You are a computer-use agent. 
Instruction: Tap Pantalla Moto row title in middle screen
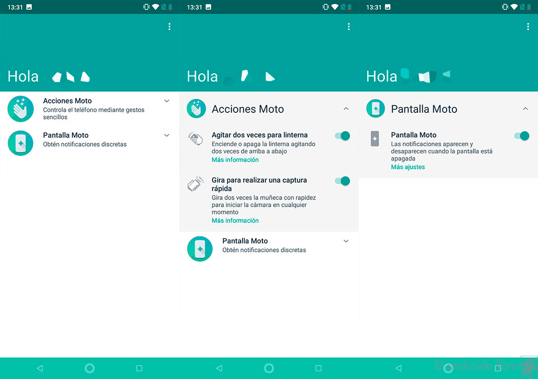coord(245,241)
